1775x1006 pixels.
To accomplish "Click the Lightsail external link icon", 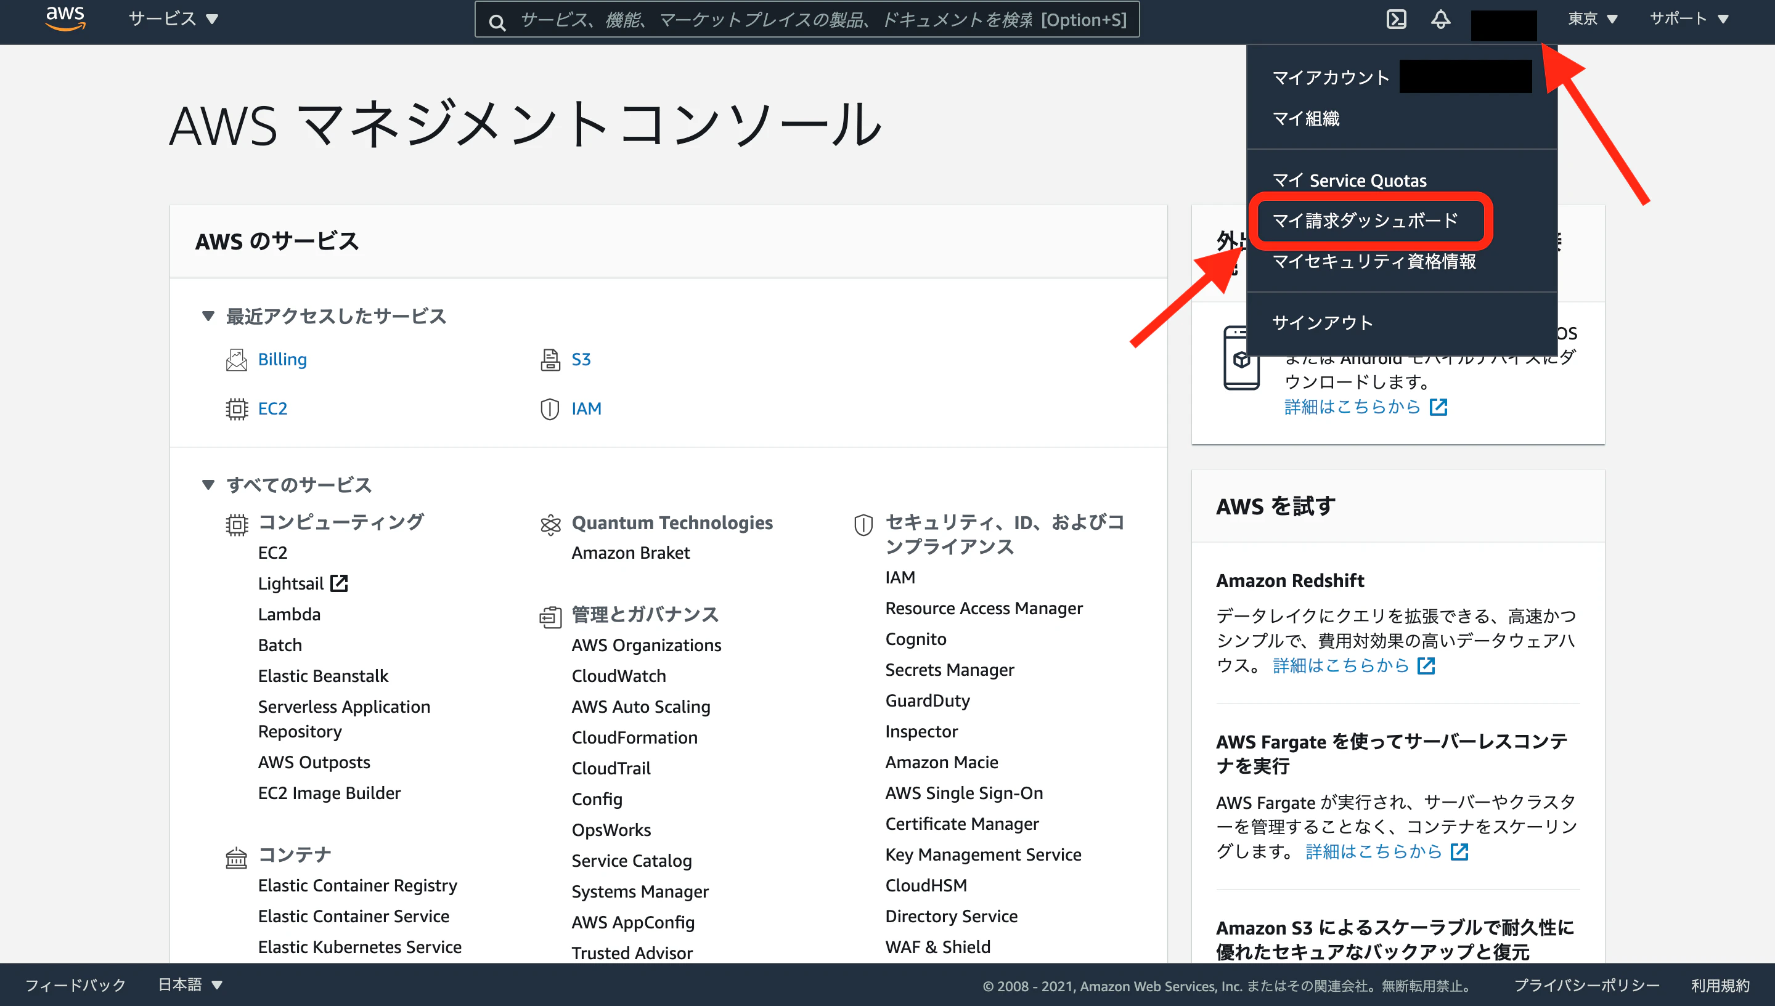I will click(x=339, y=583).
